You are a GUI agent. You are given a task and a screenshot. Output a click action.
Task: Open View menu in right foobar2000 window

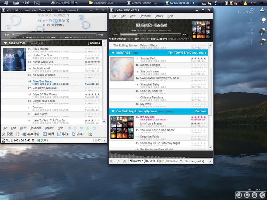(x=132, y=16)
